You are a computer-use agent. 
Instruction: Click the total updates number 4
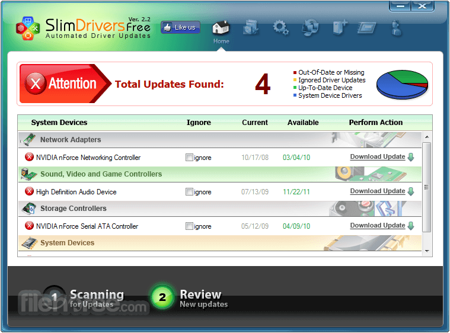(x=263, y=84)
